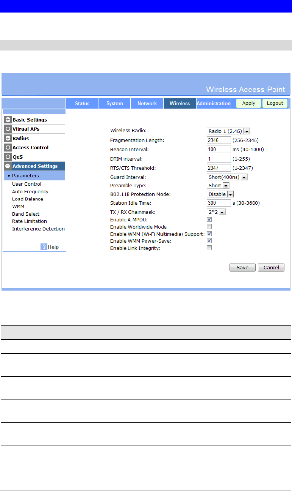Collapse Advanced Settings minus icon
Viewport: 292px width, 491px height.
[x=8, y=166]
